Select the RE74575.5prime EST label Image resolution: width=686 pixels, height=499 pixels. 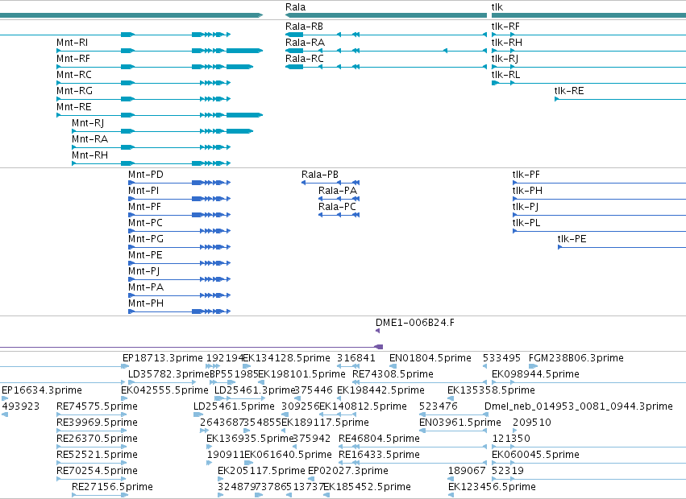click(97, 406)
